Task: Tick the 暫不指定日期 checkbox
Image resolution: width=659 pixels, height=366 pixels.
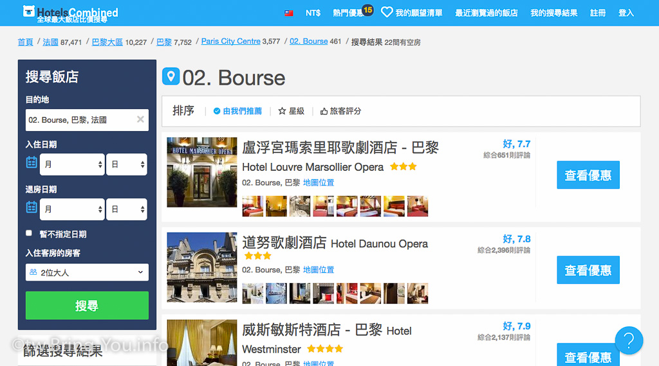Action: tap(28, 233)
